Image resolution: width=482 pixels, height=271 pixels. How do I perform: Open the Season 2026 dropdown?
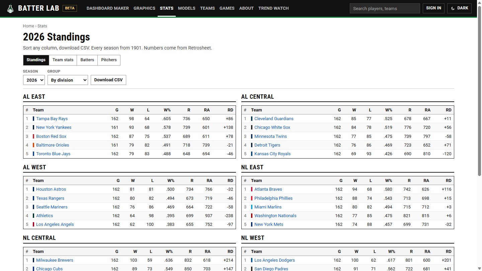coord(34,80)
